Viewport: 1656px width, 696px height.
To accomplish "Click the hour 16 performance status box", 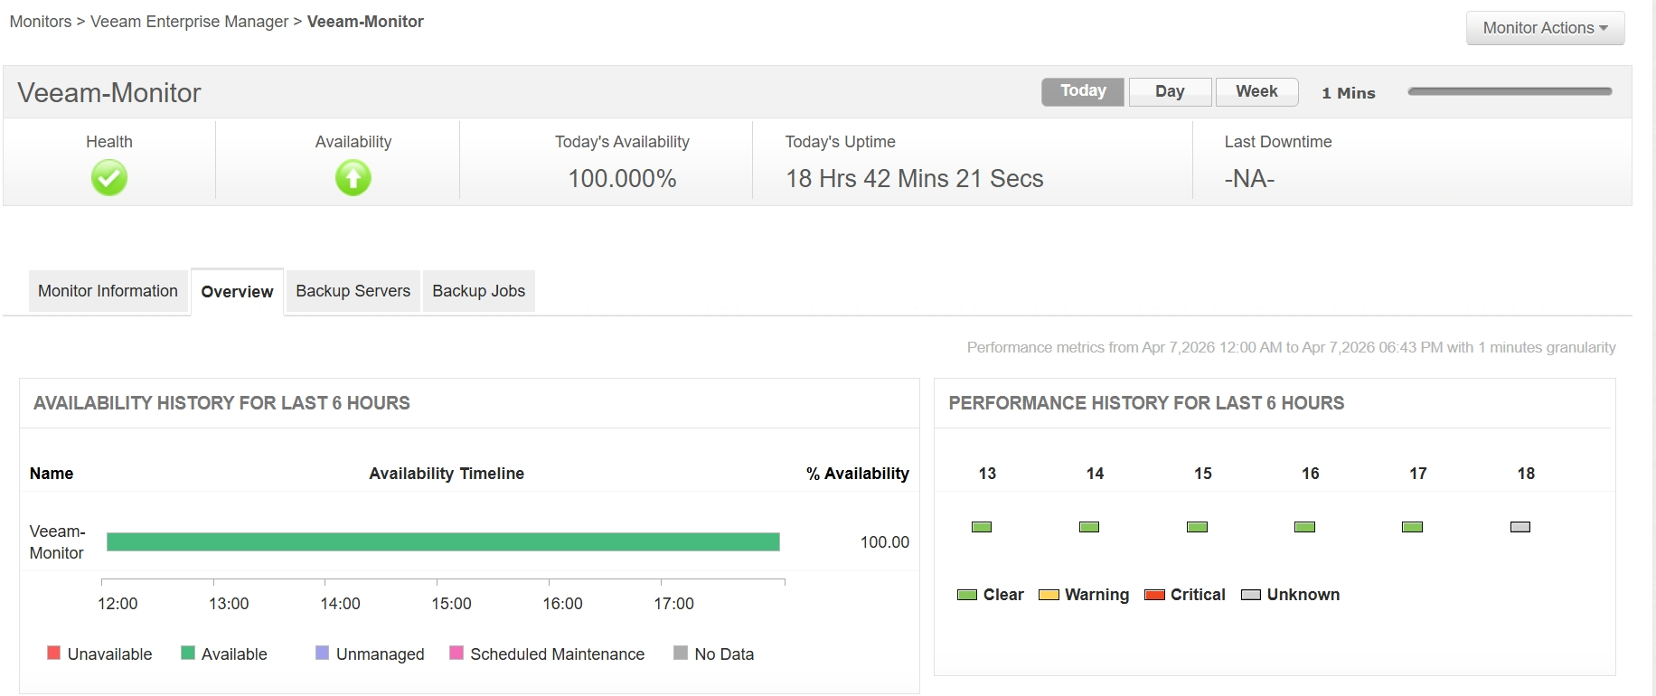I will [x=1304, y=527].
